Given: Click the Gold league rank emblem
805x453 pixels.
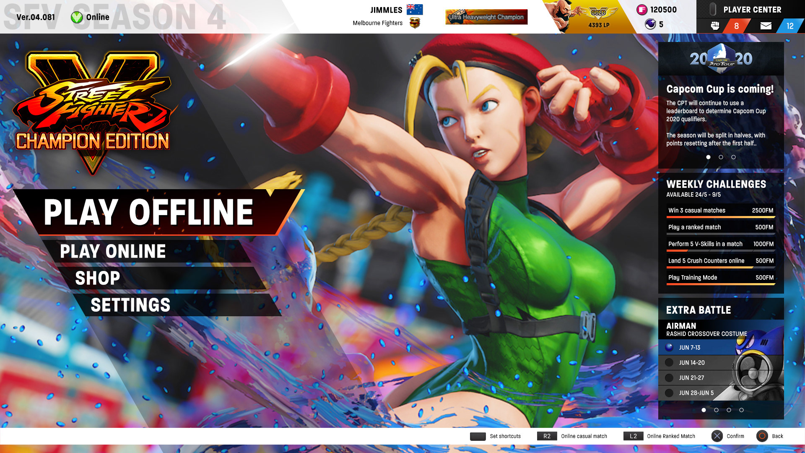Looking at the screenshot, I should (598, 13).
